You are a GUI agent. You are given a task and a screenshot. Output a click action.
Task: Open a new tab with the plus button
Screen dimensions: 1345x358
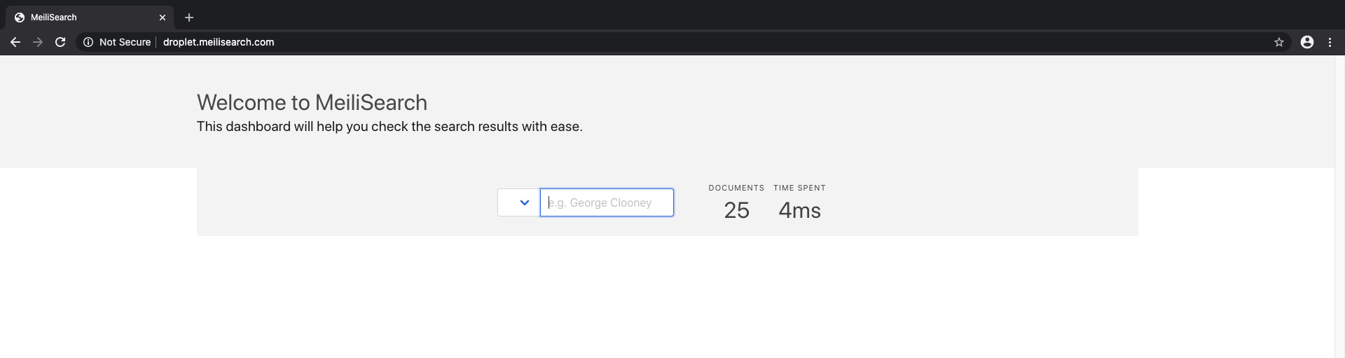[189, 18]
